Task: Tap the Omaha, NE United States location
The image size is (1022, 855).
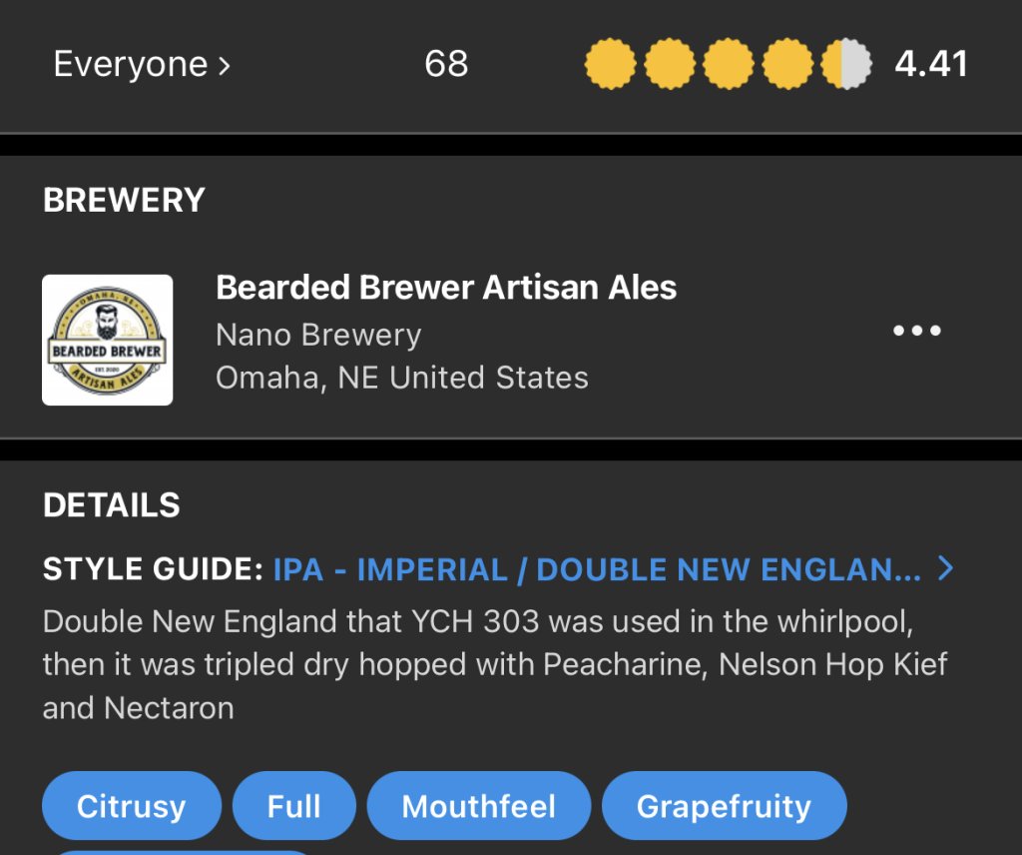Action: [401, 378]
